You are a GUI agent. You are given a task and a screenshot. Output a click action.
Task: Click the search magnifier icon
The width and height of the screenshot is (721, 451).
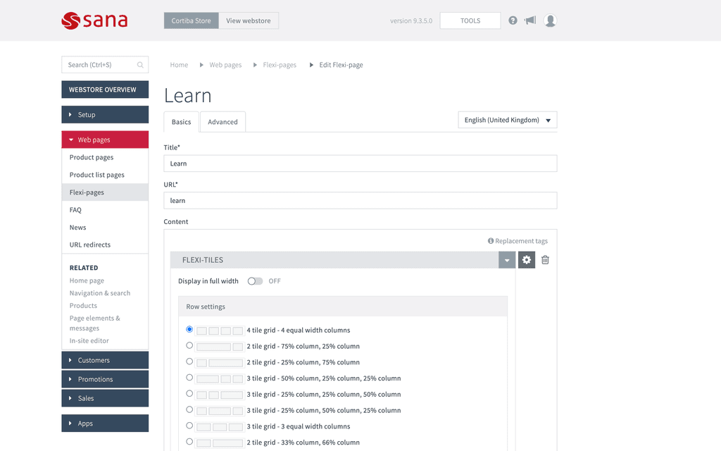coord(140,65)
